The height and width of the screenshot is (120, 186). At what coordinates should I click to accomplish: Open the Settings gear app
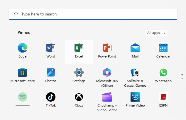pyautogui.click(x=79, y=75)
